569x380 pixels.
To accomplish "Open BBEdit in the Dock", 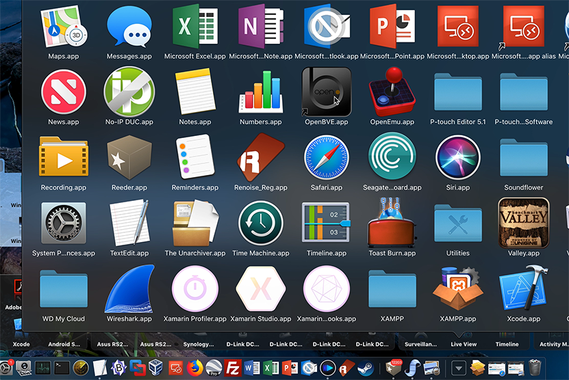I will click(x=118, y=368).
